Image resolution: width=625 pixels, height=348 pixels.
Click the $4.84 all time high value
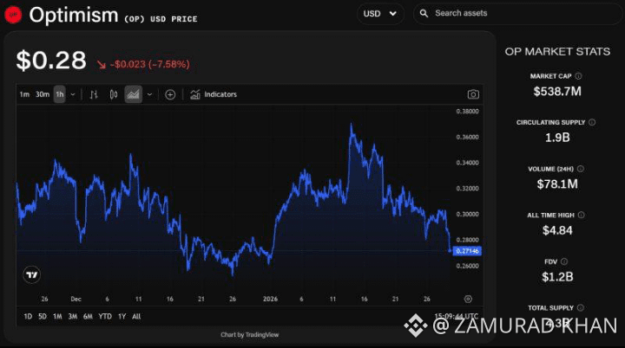tap(557, 230)
